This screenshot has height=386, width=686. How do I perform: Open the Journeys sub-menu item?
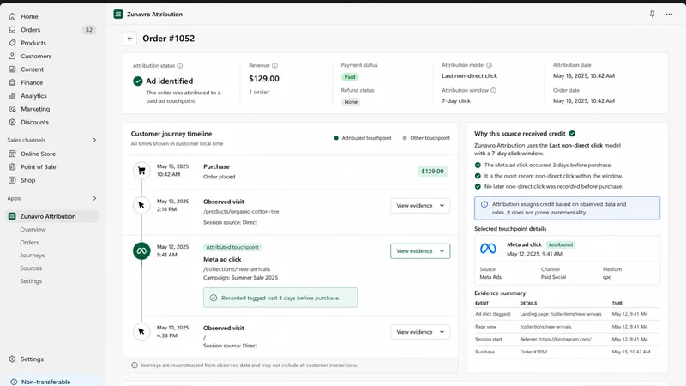click(33, 255)
